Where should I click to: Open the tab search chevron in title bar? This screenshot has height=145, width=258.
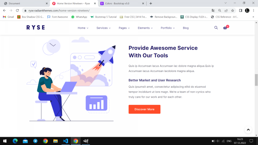click(226, 3)
